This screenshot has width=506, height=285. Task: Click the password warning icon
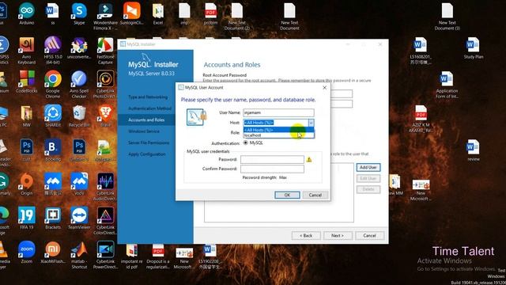(x=309, y=159)
